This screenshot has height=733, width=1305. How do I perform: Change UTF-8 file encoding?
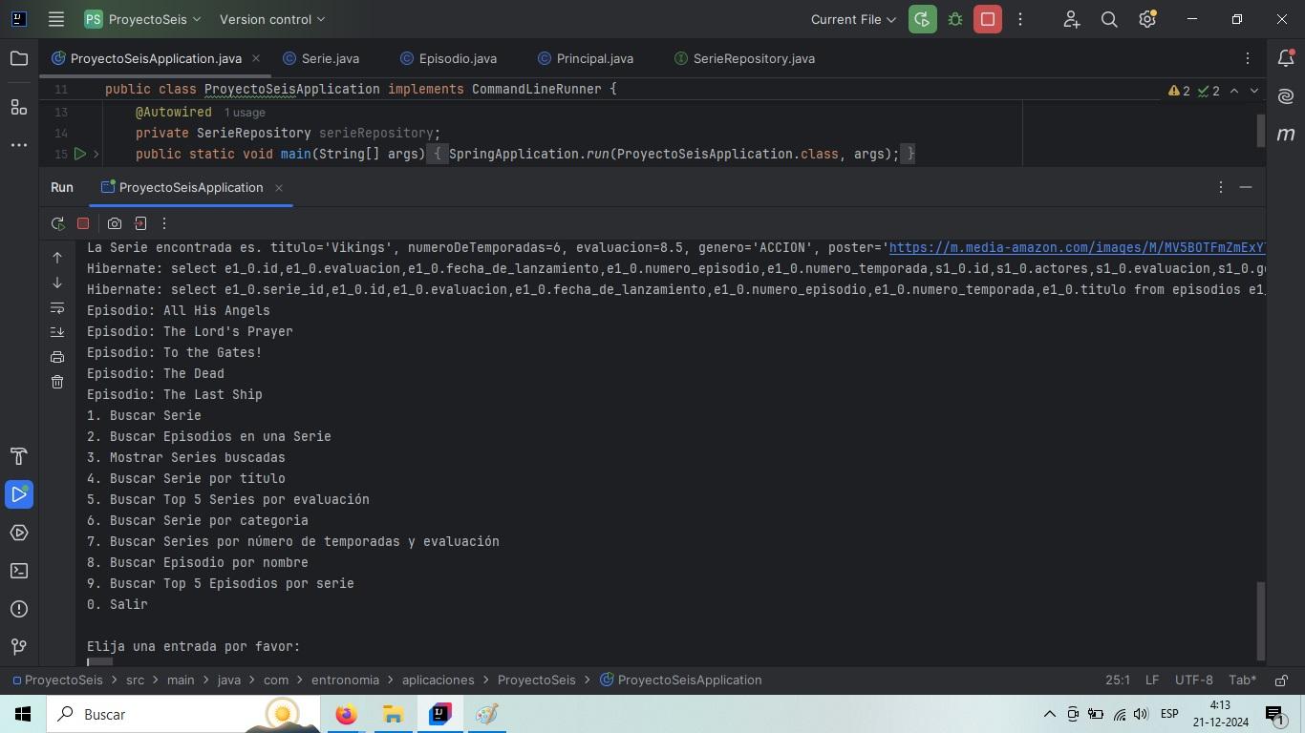1193,681
